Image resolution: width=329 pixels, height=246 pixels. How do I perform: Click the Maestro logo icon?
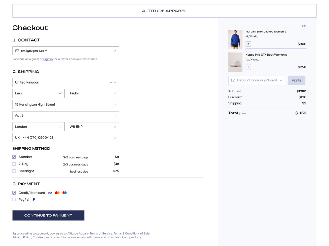64,193
